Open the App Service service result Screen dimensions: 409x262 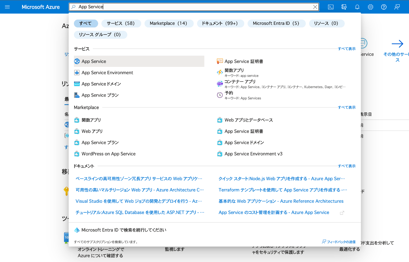point(139,61)
